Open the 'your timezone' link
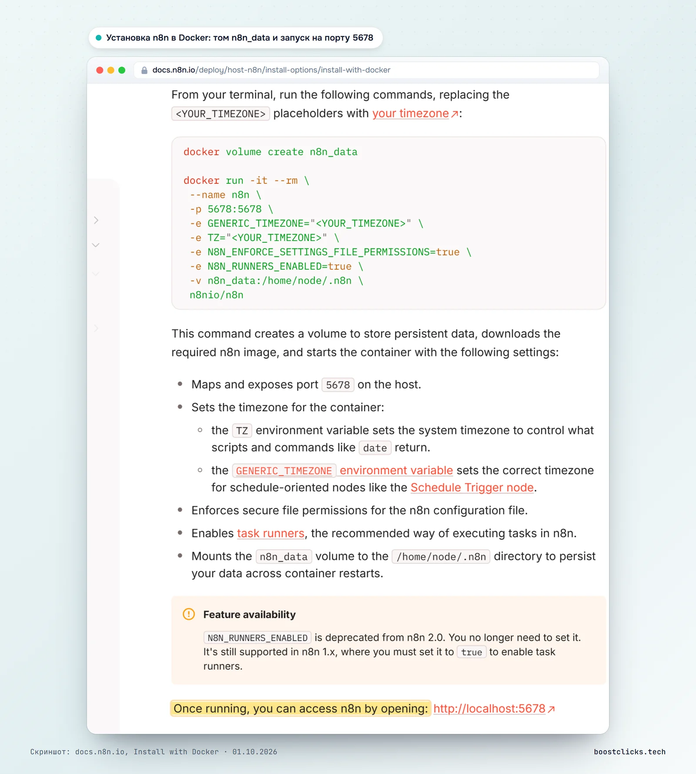Screen dimensions: 696x774 pyautogui.click(x=410, y=114)
